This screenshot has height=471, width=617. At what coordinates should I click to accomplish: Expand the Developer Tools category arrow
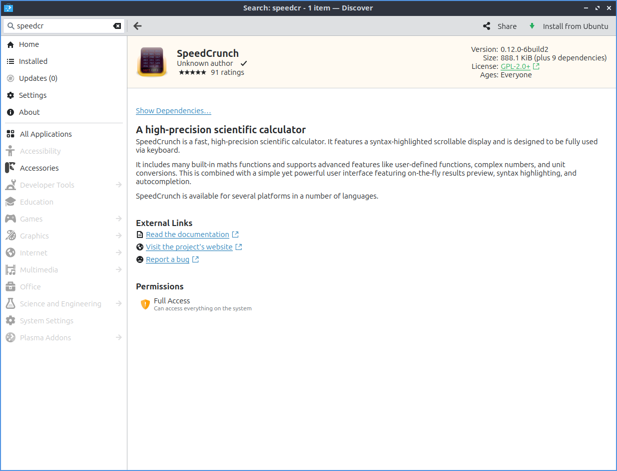coord(118,185)
